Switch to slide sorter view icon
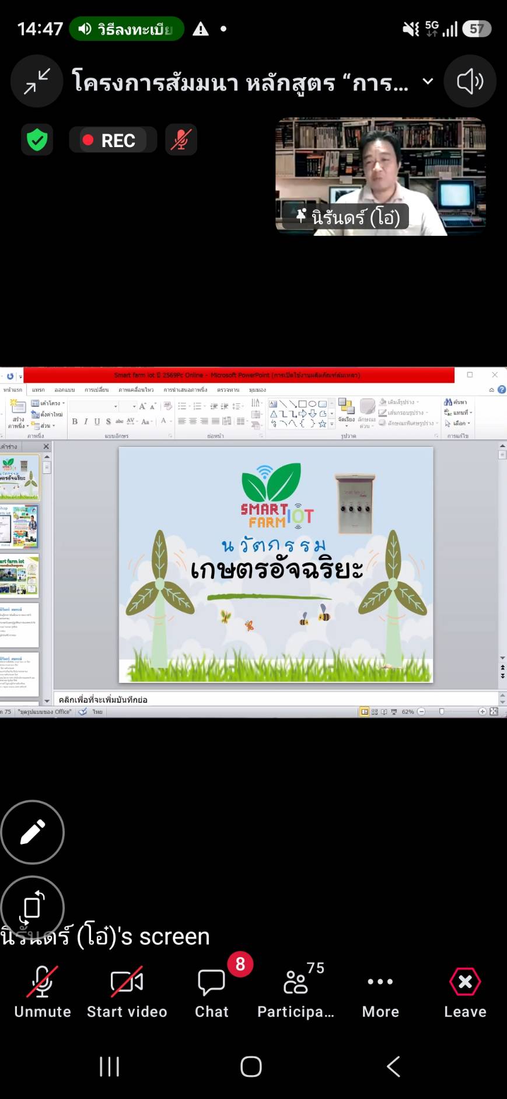 [375, 712]
